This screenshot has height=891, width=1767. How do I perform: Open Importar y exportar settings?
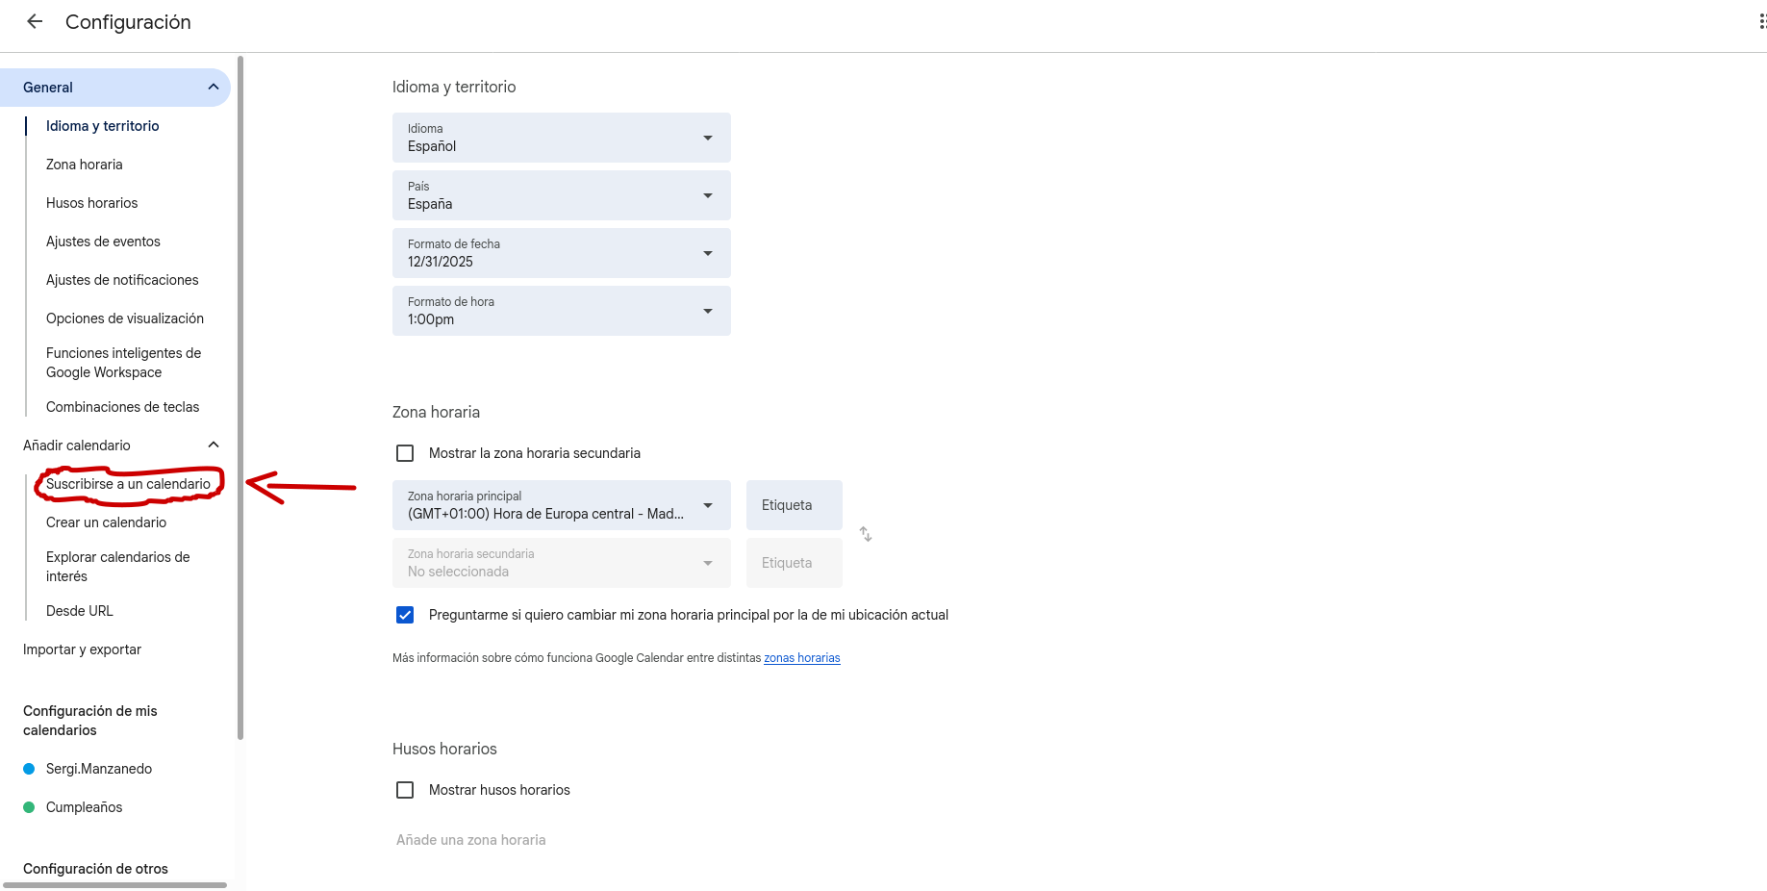tap(82, 649)
